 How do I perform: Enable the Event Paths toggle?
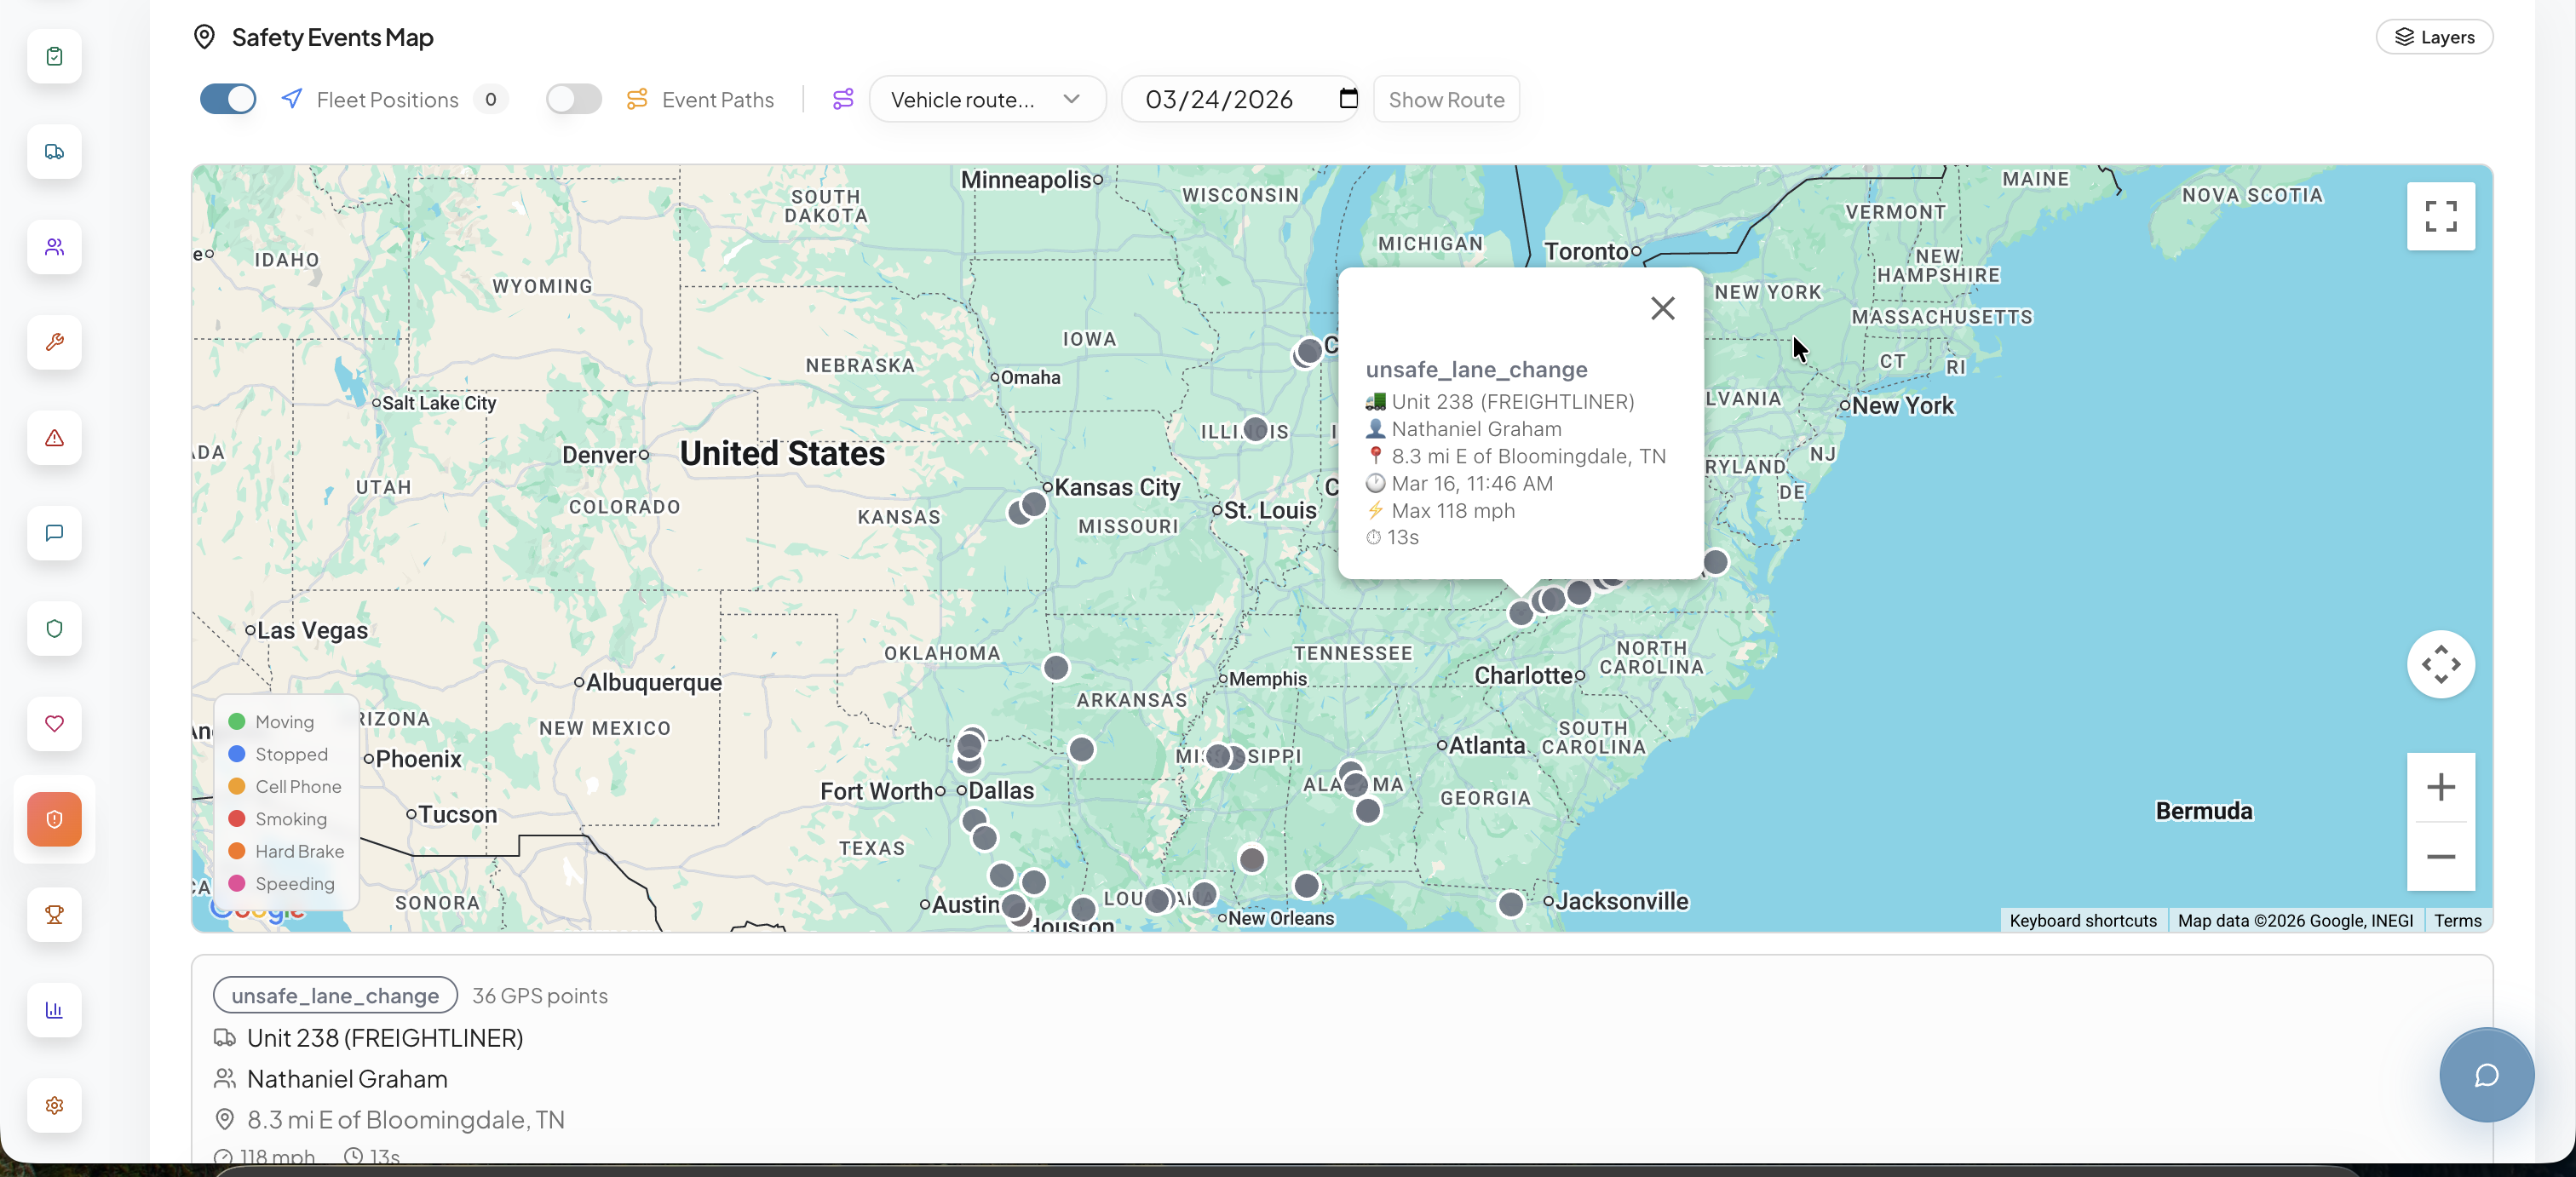[574, 99]
